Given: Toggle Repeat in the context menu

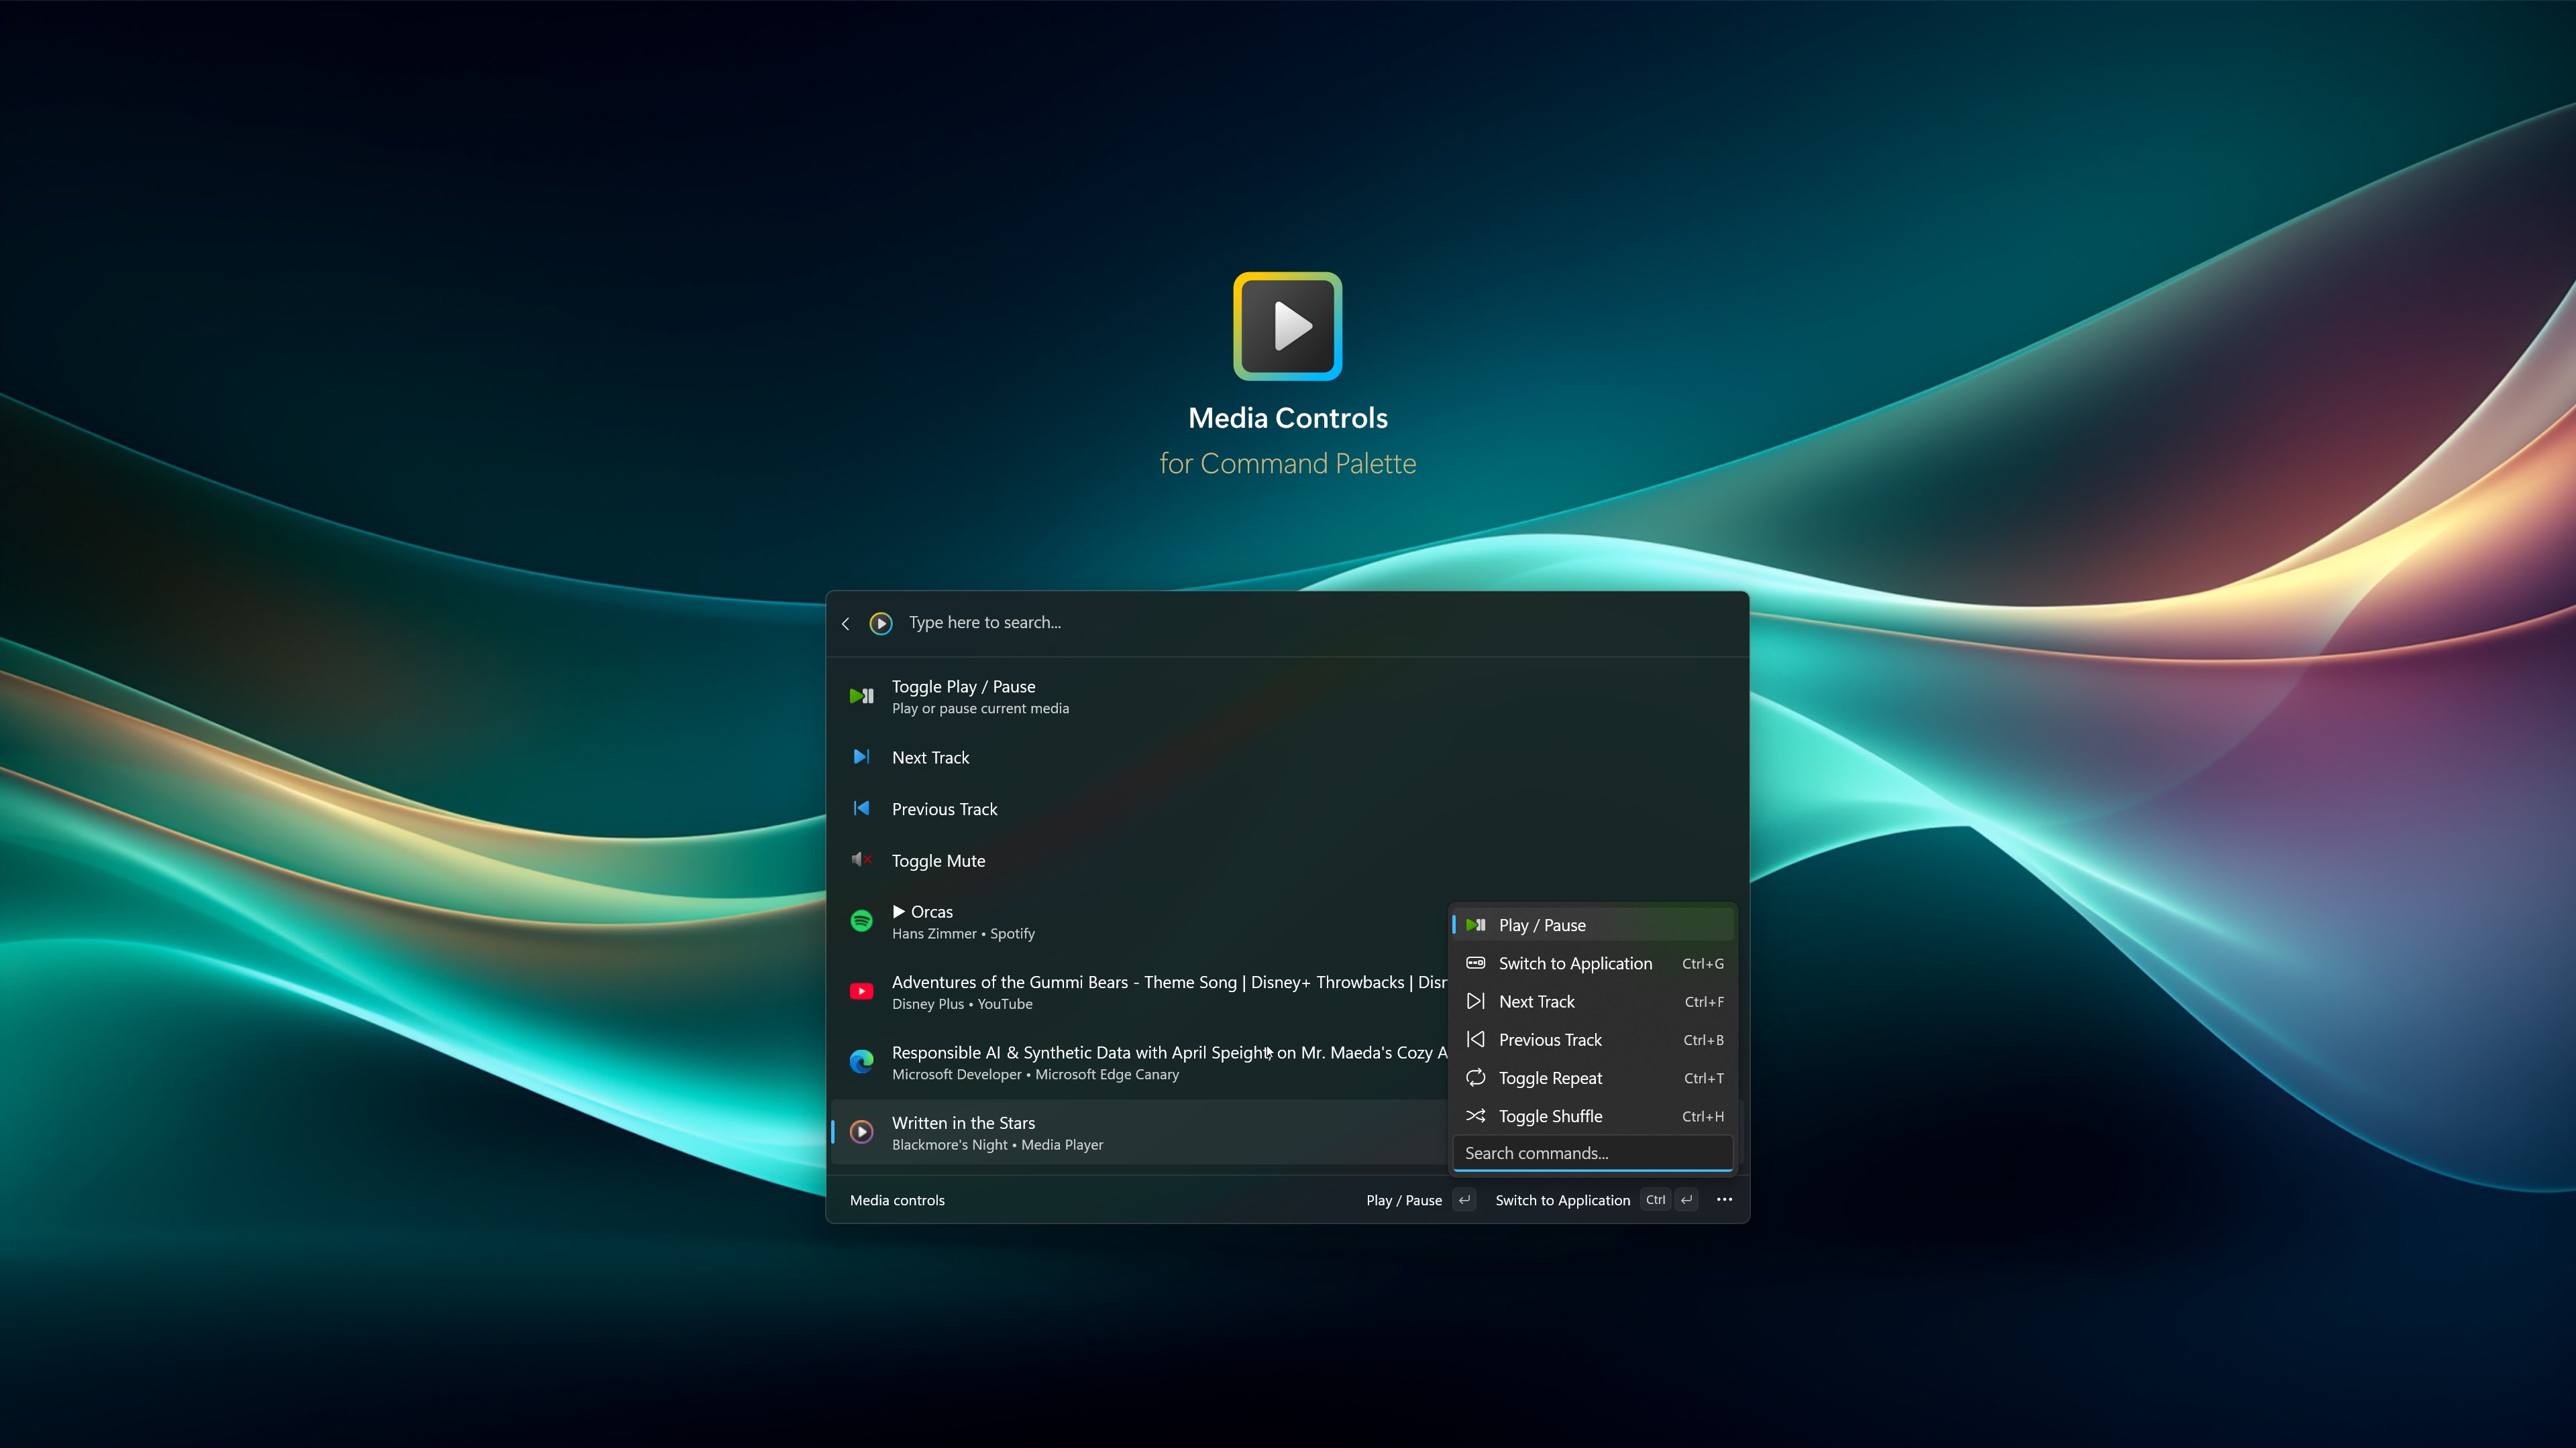Looking at the screenshot, I should 1550,1078.
